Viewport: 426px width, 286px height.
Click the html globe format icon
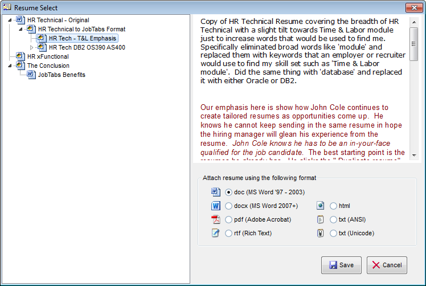click(x=321, y=206)
